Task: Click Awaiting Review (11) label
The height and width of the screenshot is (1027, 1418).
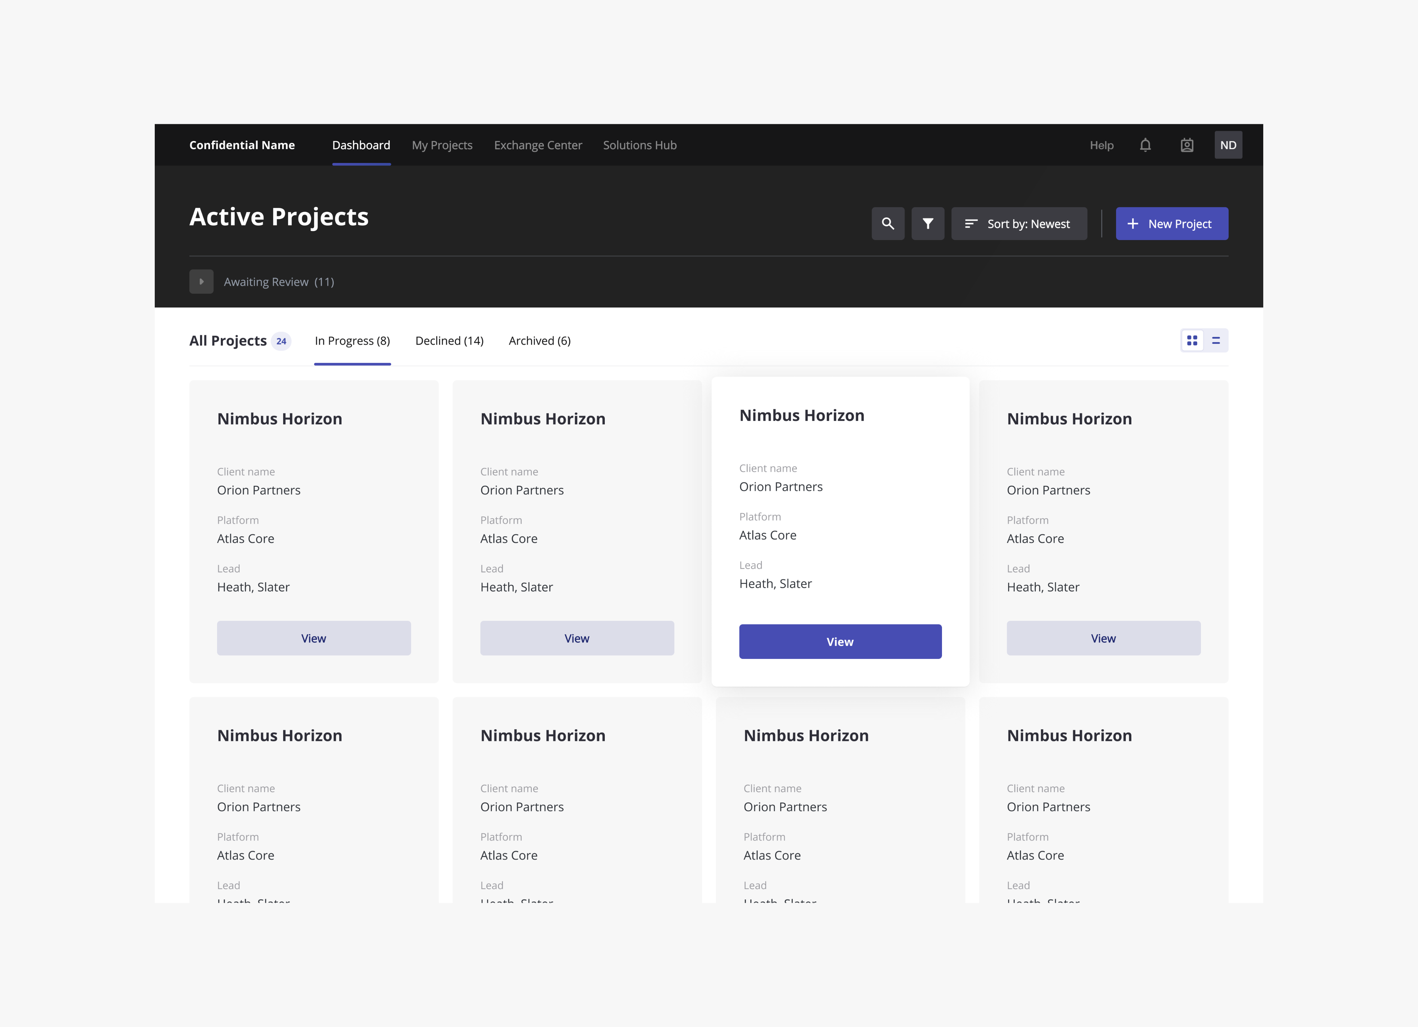Action: point(279,282)
